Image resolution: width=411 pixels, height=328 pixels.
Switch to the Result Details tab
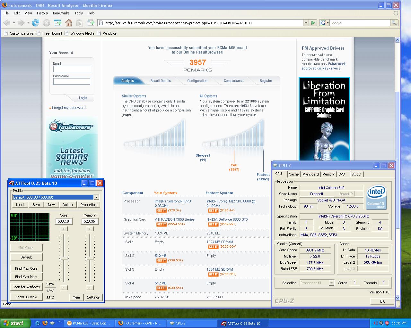click(161, 81)
